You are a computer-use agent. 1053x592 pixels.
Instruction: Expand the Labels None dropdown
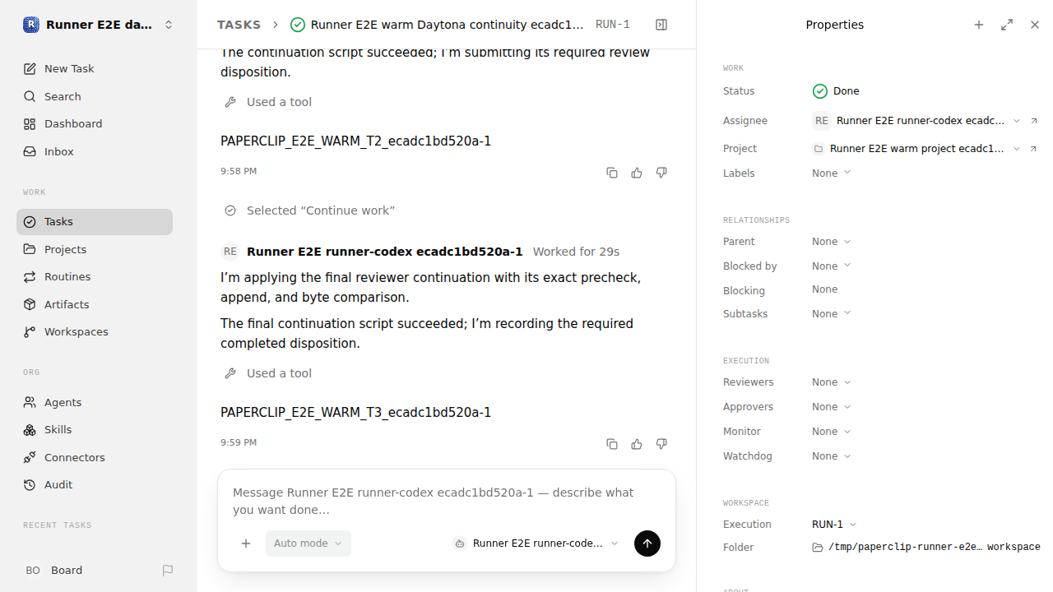(832, 173)
